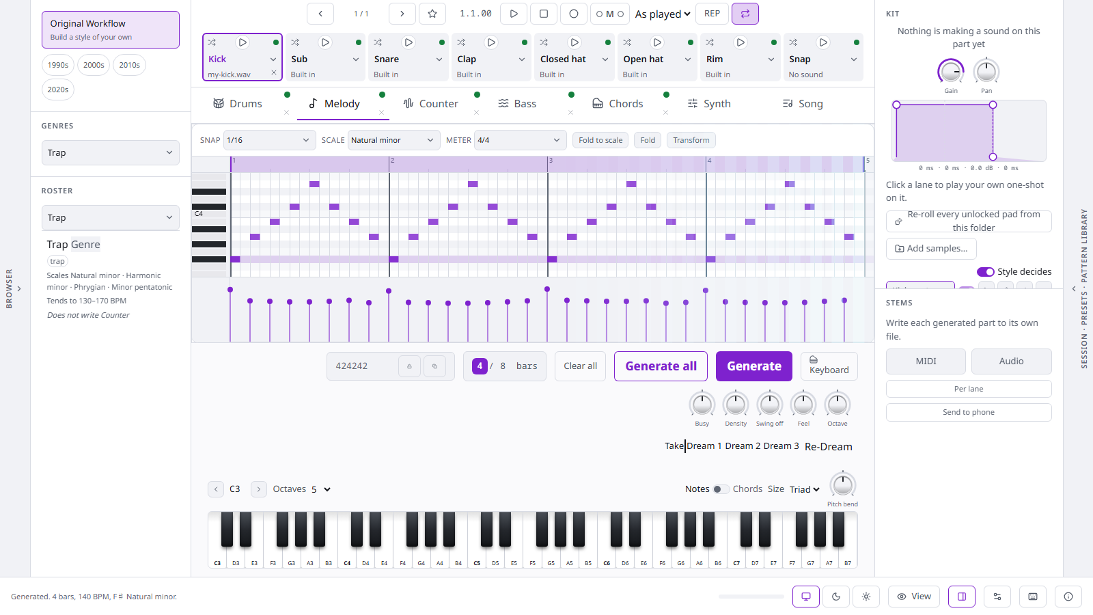Go to previous pattern with left chevron
Screen dimensions: 1093x615
(320, 14)
